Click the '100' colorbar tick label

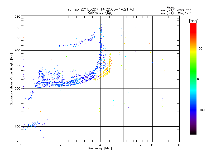point(200,48)
